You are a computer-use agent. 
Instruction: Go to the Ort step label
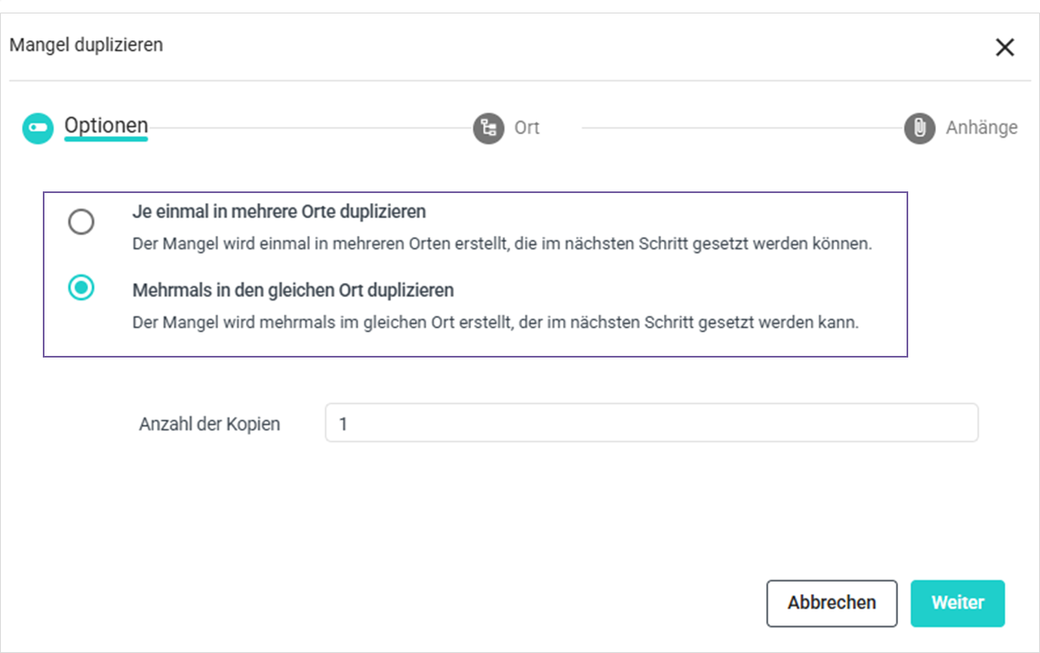coord(526,128)
